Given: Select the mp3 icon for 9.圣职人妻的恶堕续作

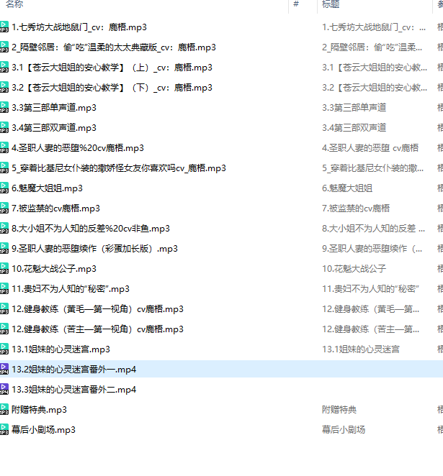Looking at the screenshot, I should [4, 248].
